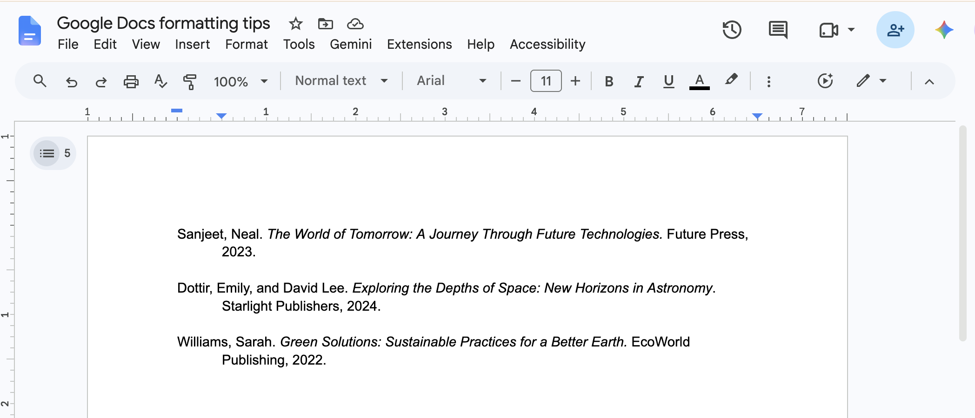Click the record or play circle icon in toolbar

pos(825,81)
